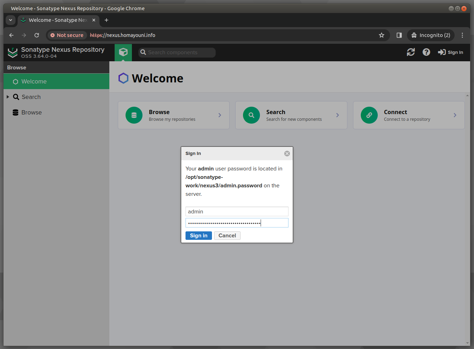The width and height of the screenshot is (474, 349).
Task: Click the Search for new components card
Action: point(291,115)
